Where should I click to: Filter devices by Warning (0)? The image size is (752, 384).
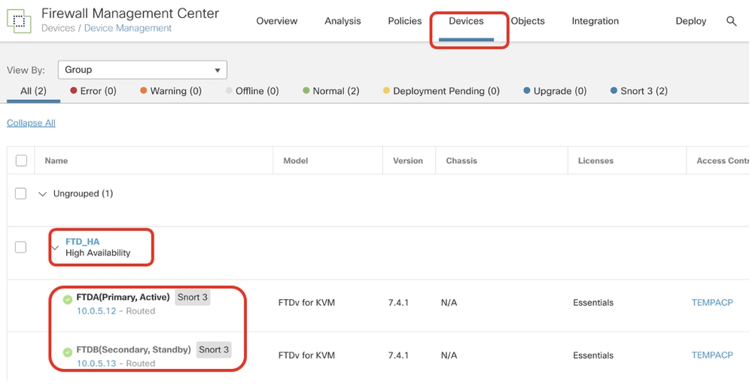pos(171,91)
